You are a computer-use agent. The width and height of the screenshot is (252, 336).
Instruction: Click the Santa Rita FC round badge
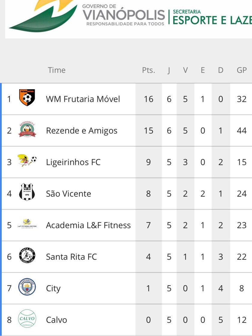27,256
